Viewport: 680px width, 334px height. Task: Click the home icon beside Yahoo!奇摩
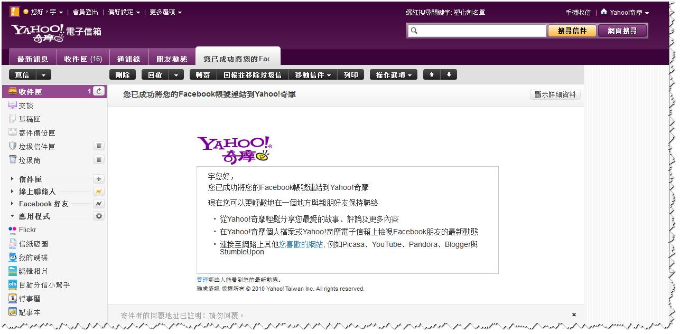point(604,12)
